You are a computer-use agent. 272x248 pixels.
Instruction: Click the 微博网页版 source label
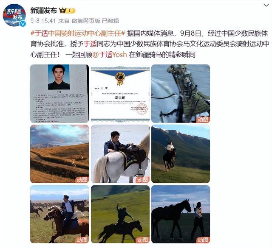tap(86, 21)
